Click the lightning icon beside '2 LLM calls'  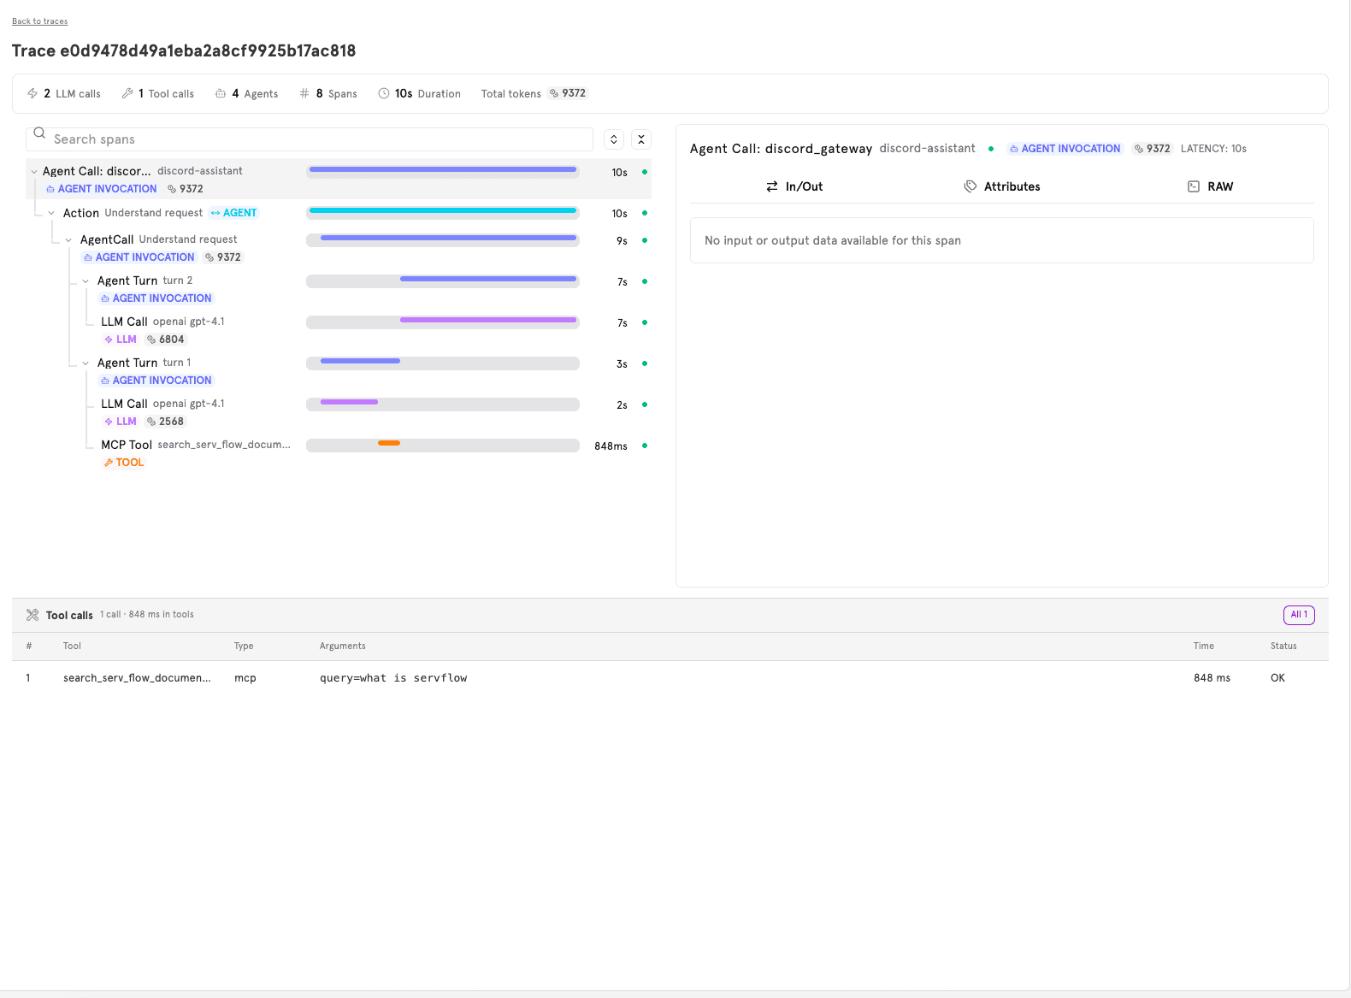32,93
